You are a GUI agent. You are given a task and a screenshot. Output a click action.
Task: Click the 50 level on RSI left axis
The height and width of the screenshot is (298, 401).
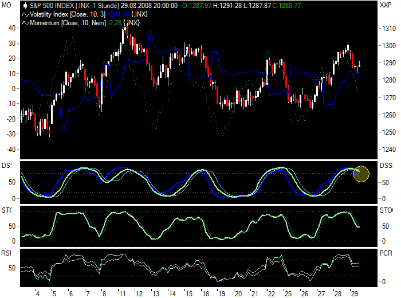[x=12, y=268]
